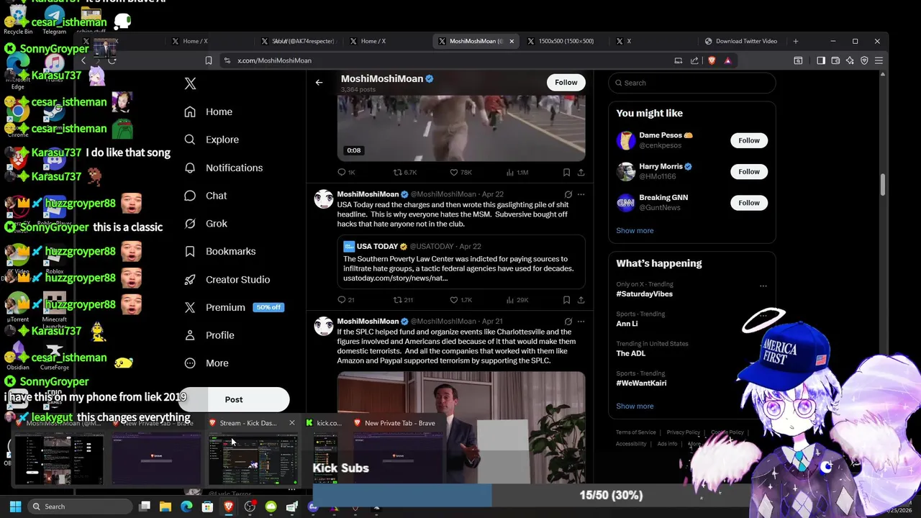The width and height of the screenshot is (921, 518).
Task: Click the taskbar Search box
Action: [79, 506]
